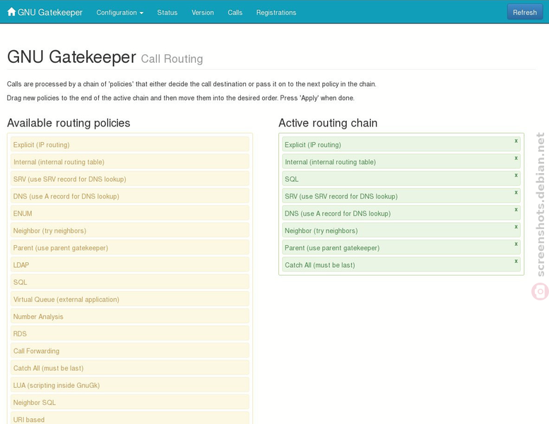The height and width of the screenshot is (424, 549).
Task: Remove Internal routing table from active chain
Action: pyautogui.click(x=516, y=158)
